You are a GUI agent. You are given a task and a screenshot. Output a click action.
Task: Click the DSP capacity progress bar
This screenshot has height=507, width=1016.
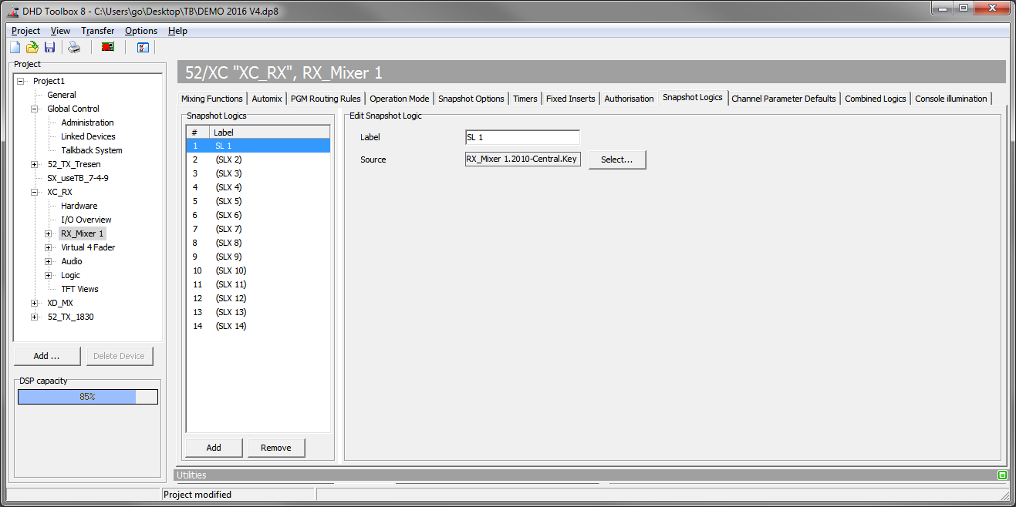tap(87, 396)
